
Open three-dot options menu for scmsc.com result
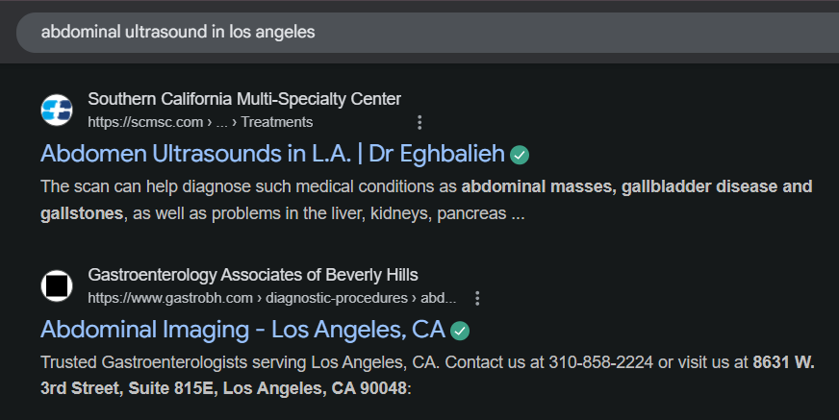419,122
